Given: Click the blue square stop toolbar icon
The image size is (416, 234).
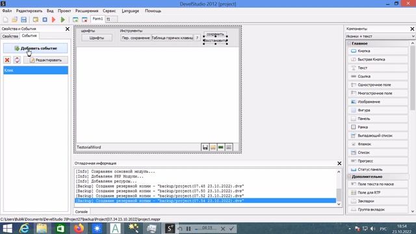Looking at the screenshot, I should coord(45,19).
